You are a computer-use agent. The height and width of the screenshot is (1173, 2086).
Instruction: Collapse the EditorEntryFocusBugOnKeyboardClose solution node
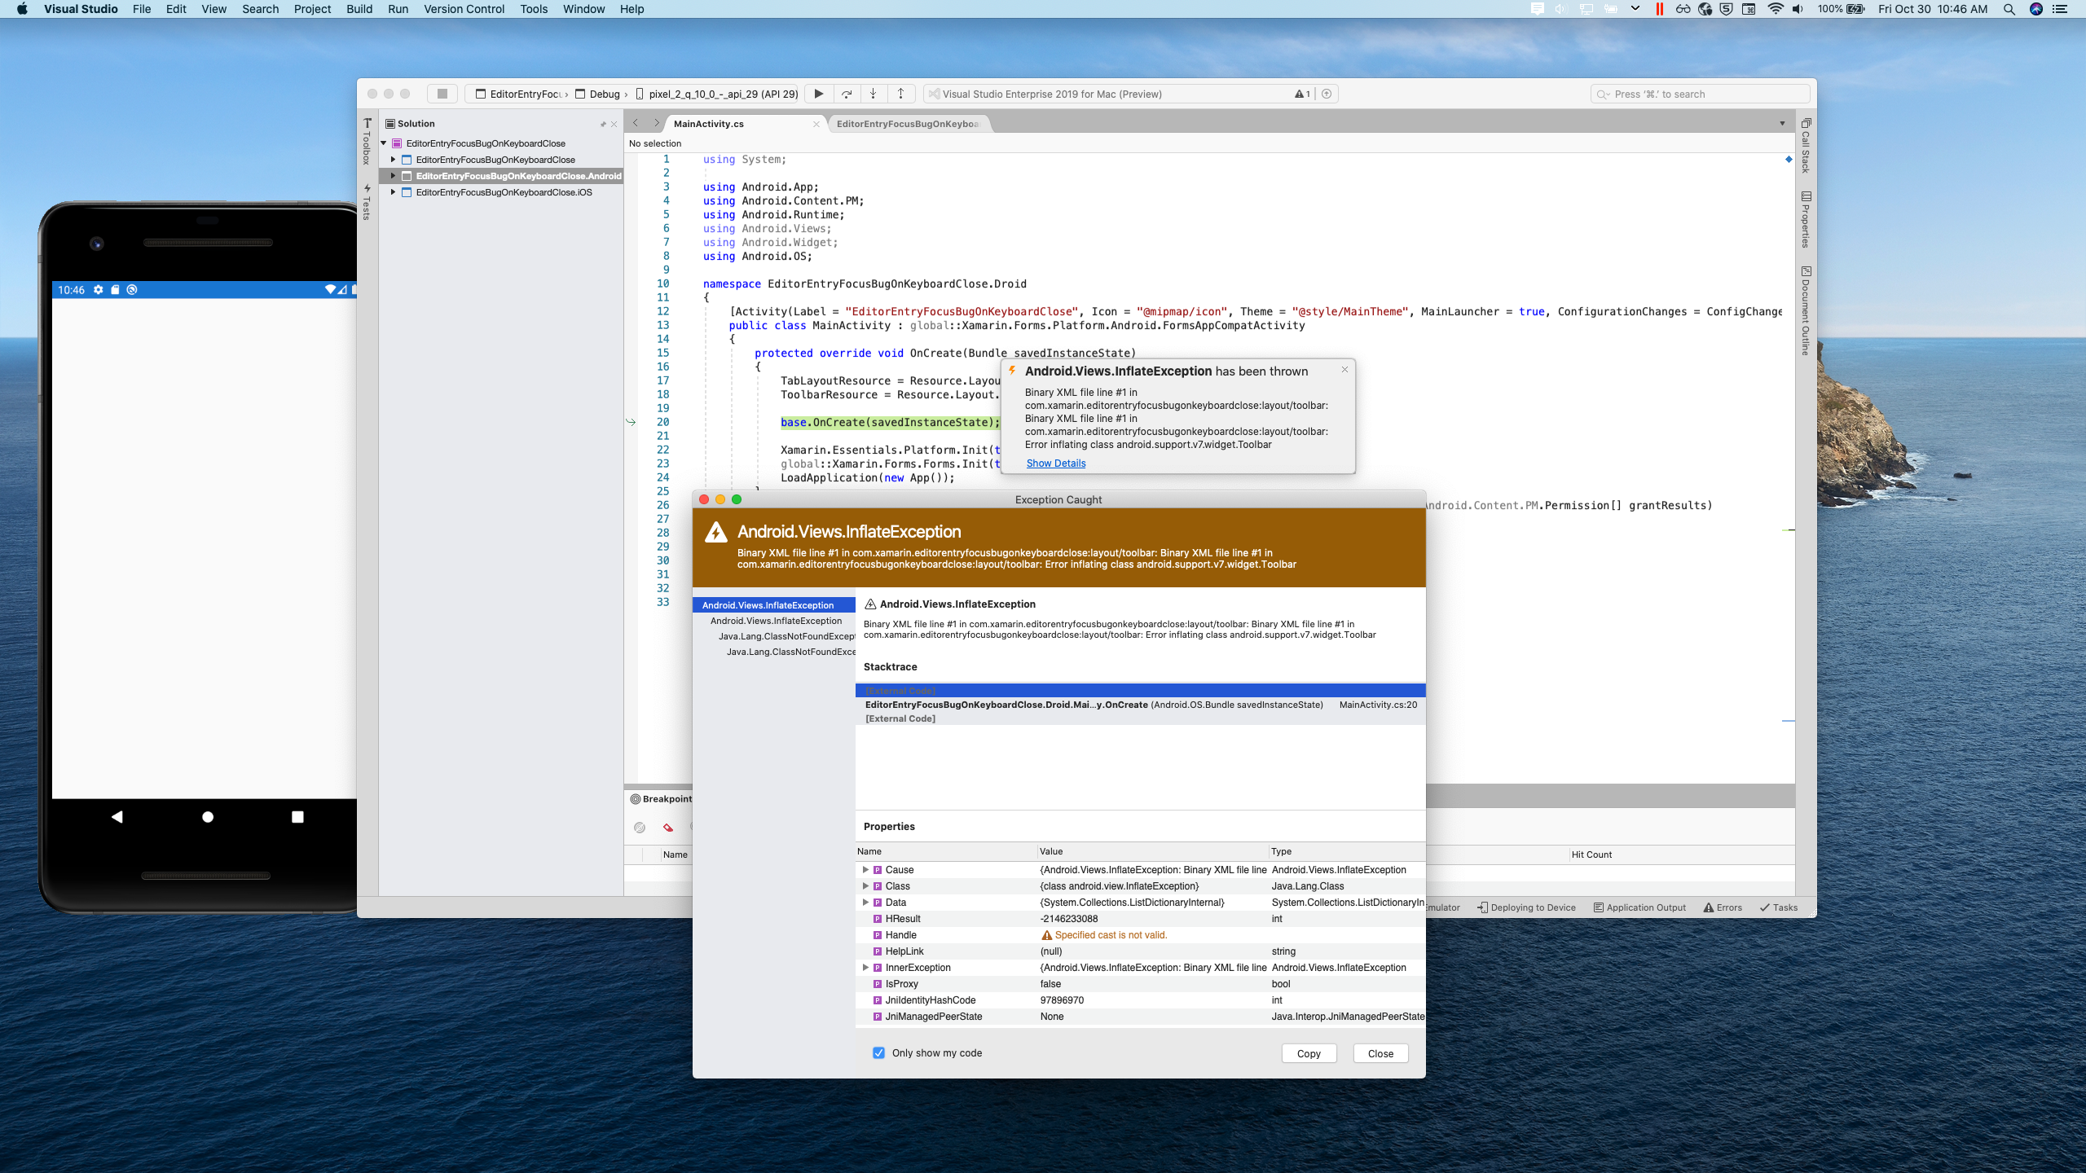pyautogui.click(x=384, y=143)
